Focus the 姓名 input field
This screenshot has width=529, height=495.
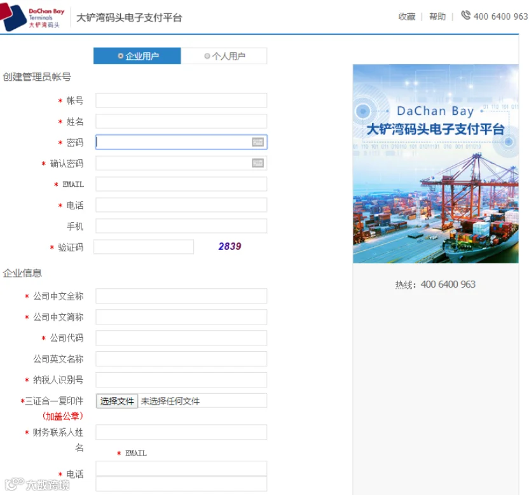(x=181, y=122)
